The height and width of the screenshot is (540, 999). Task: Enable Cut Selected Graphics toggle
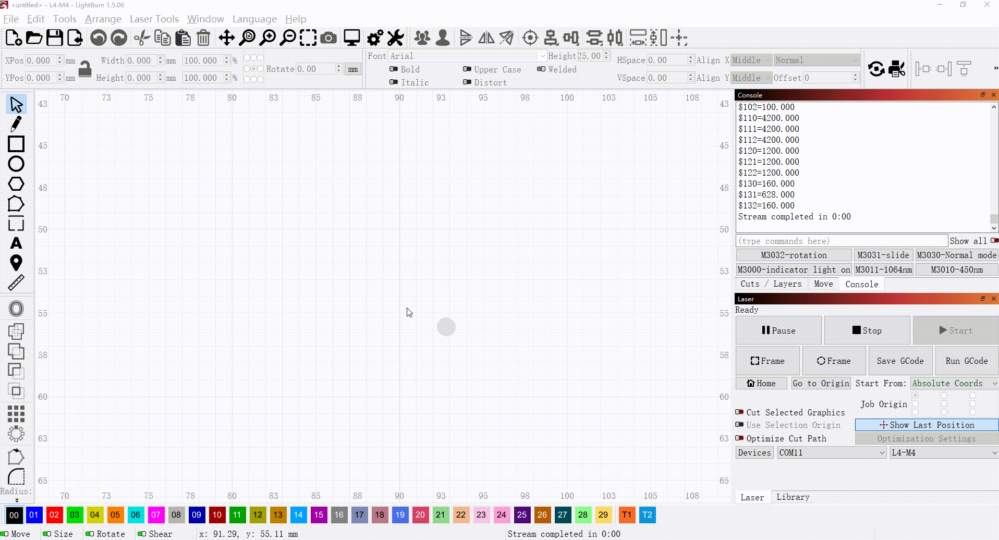pyautogui.click(x=739, y=412)
